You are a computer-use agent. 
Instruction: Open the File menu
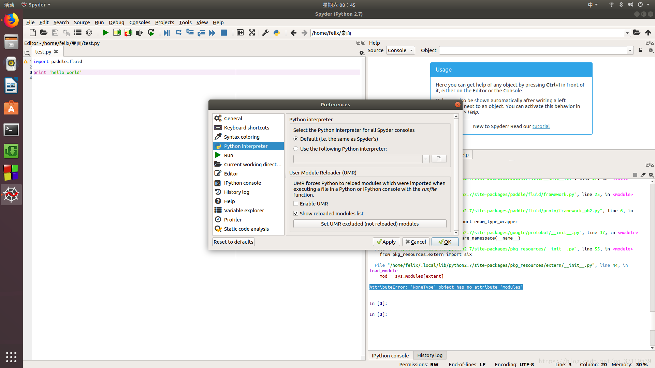[30, 22]
